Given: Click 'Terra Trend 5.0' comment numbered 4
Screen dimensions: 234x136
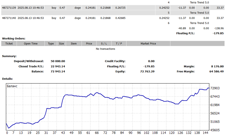Looking at the screenshot, I should tap(199, 3).
